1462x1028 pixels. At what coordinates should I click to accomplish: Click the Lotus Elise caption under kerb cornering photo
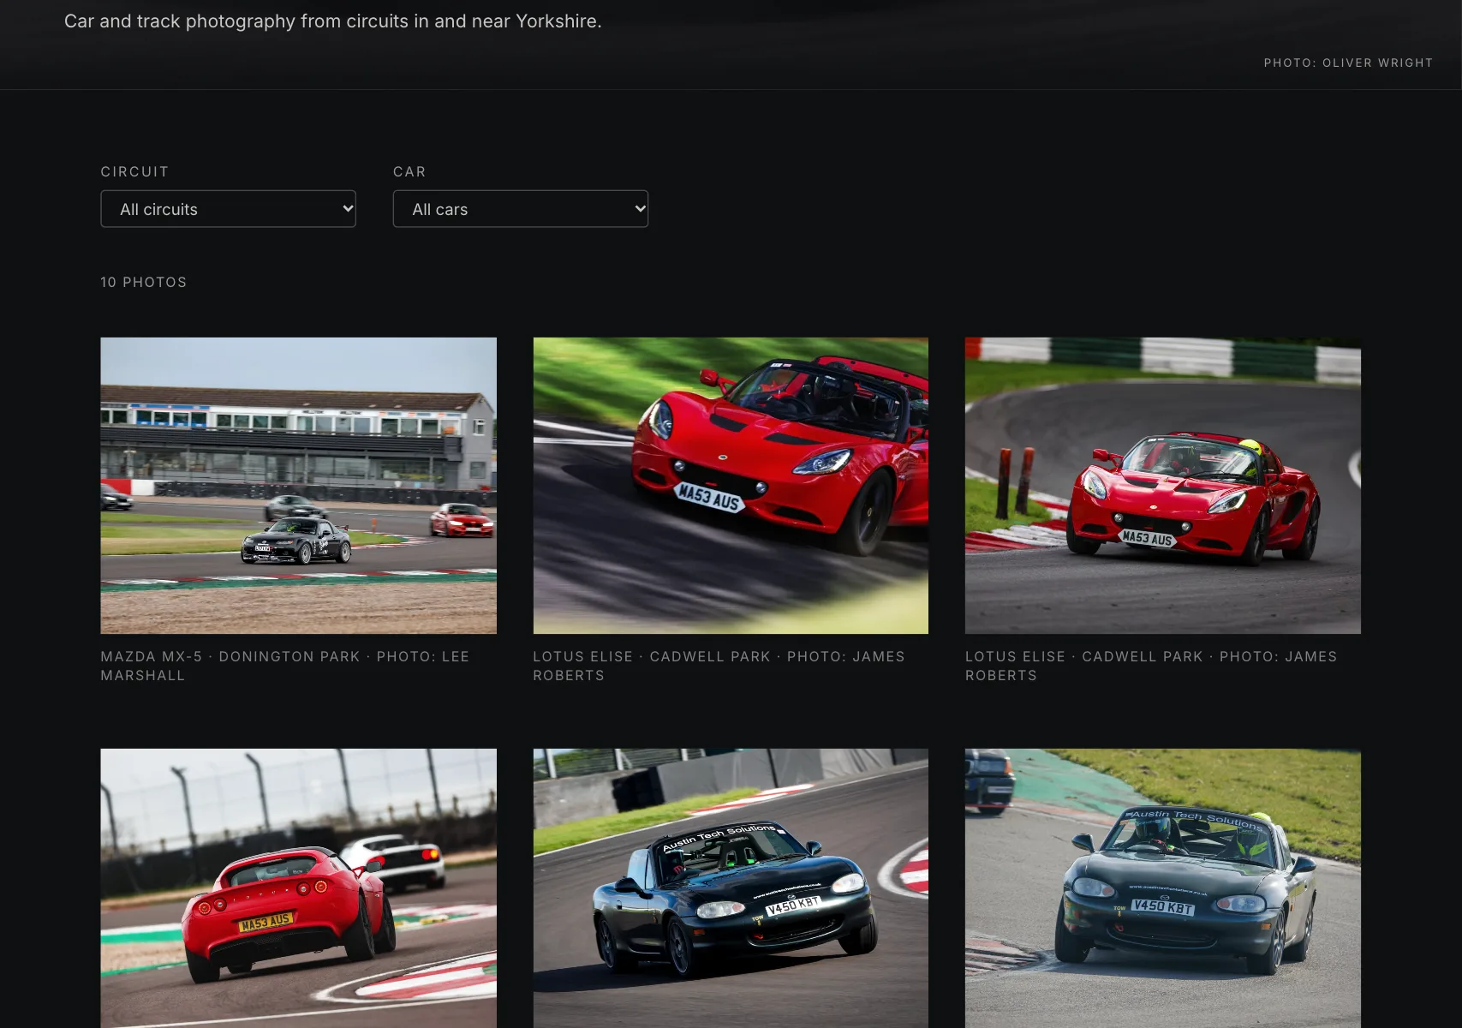(1151, 666)
